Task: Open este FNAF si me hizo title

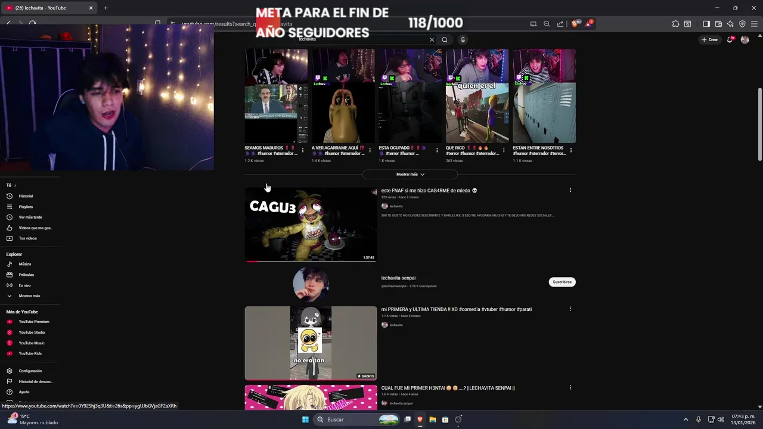Action: (x=429, y=191)
